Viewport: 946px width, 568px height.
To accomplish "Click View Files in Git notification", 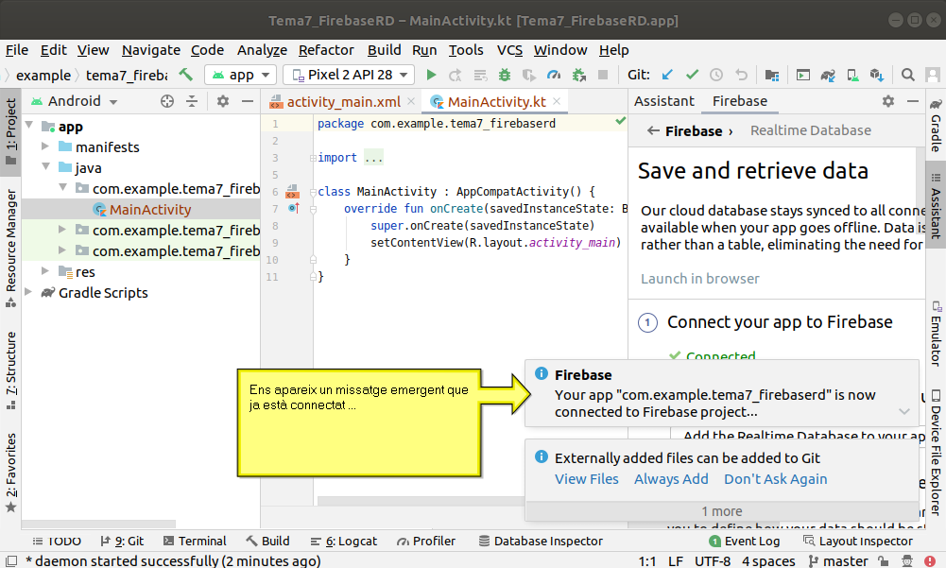I will pos(587,479).
